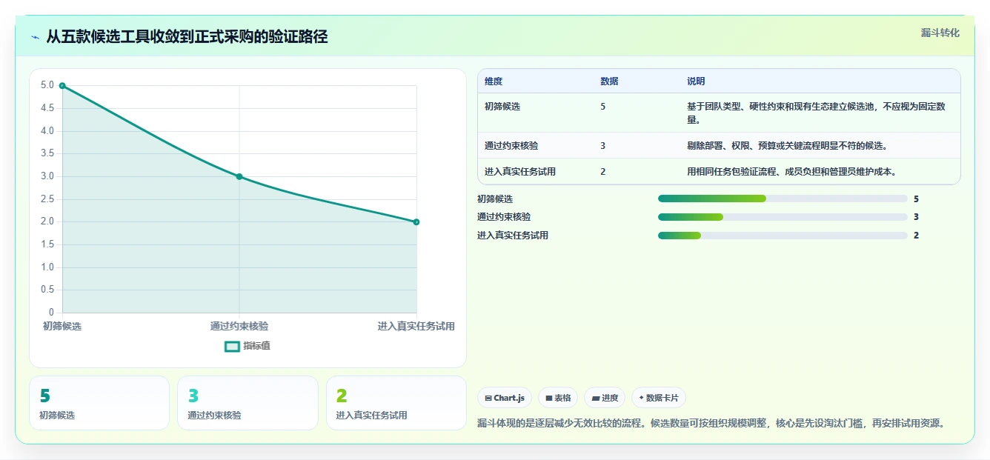Toggle the 指标值 legend swatch in chart
990x460 pixels.
pyautogui.click(x=232, y=346)
